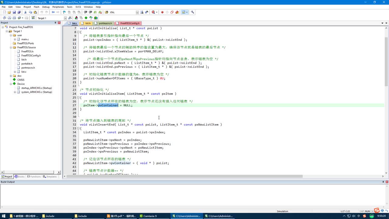Open the debug session dropdown arrow

157,12
